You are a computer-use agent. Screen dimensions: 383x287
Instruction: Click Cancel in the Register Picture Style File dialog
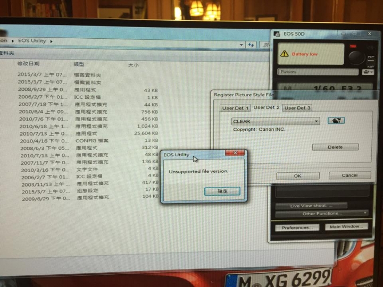click(x=349, y=175)
